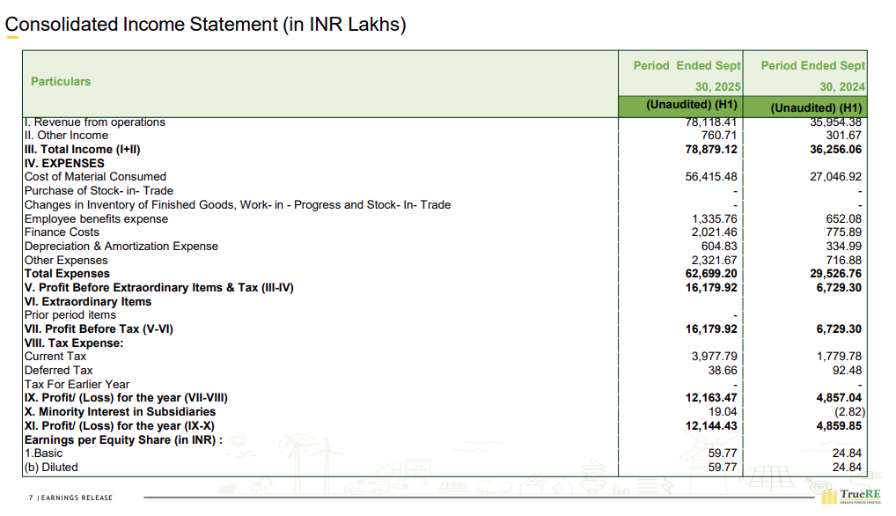Click the Finance Costs row label
Image resolution: width=896 pixels, height=516 pixels.
[62, 232]
